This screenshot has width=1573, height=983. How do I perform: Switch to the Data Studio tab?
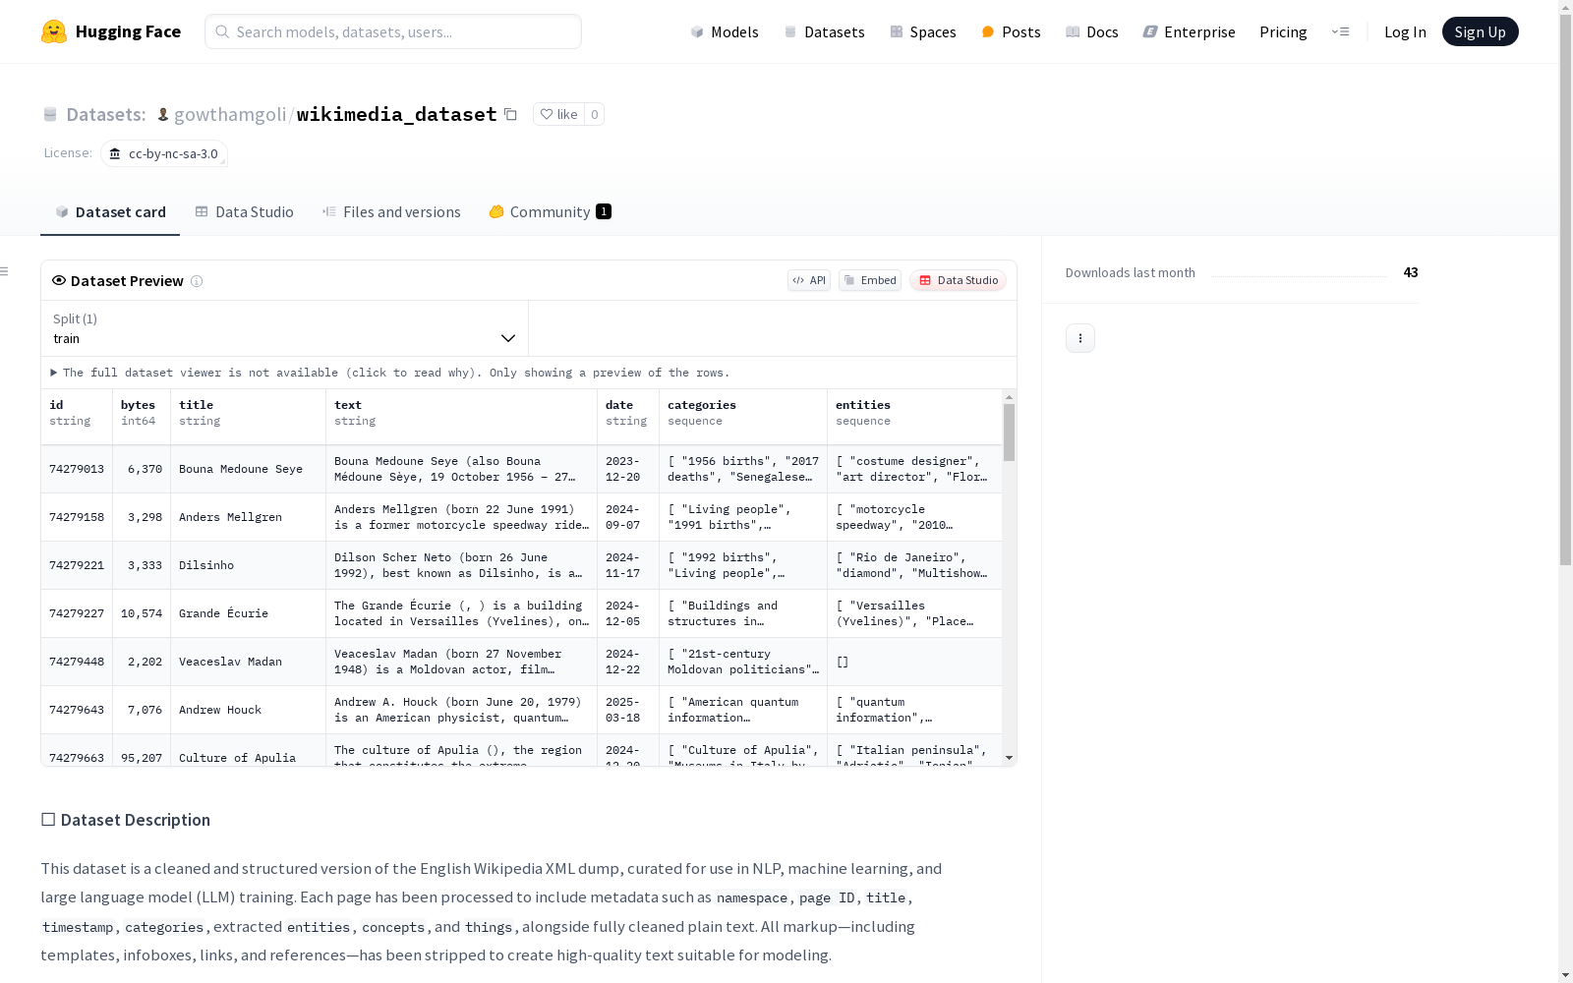coord(245,212)
